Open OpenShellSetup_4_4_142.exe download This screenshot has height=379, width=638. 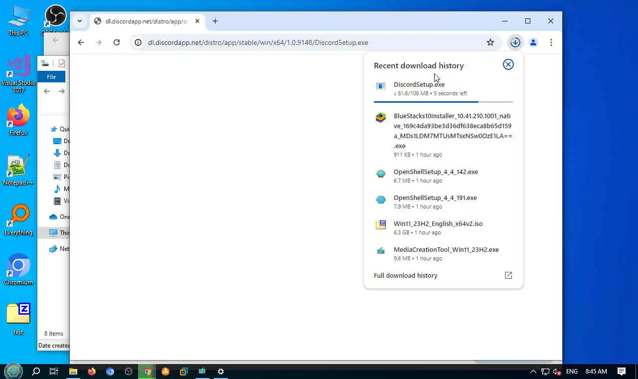443,176
